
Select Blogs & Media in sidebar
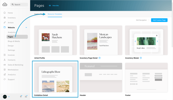[14, 41]
